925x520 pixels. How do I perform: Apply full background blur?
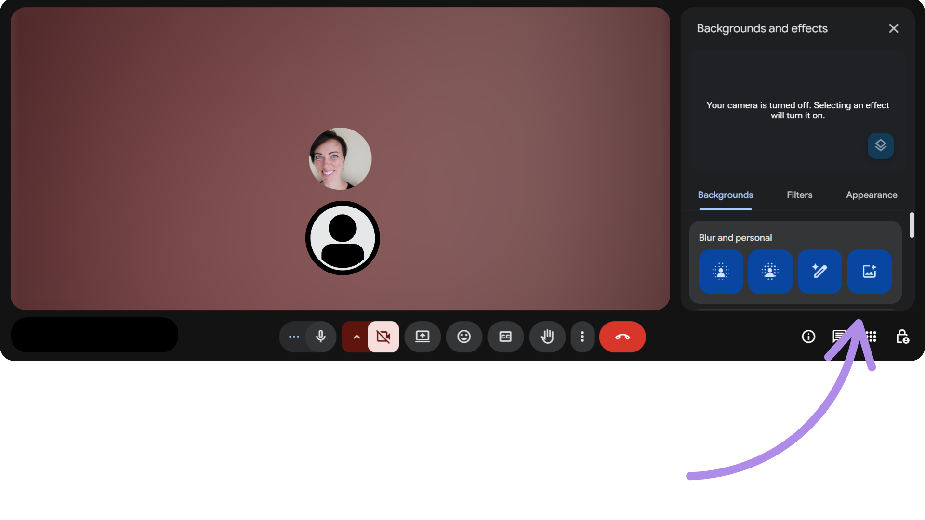tap(770, 272)
